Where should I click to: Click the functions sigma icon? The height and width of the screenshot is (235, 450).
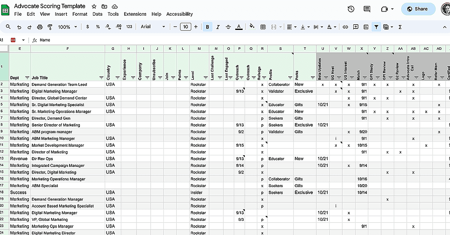tap(400, 27)
